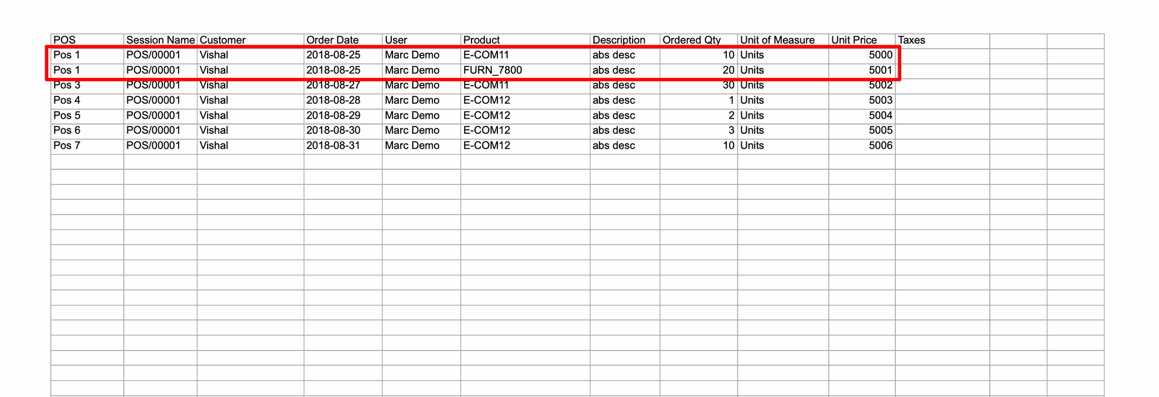Select the Unit Price header cell
Screen dimensions: 1159x397
(x=862, y=40)
